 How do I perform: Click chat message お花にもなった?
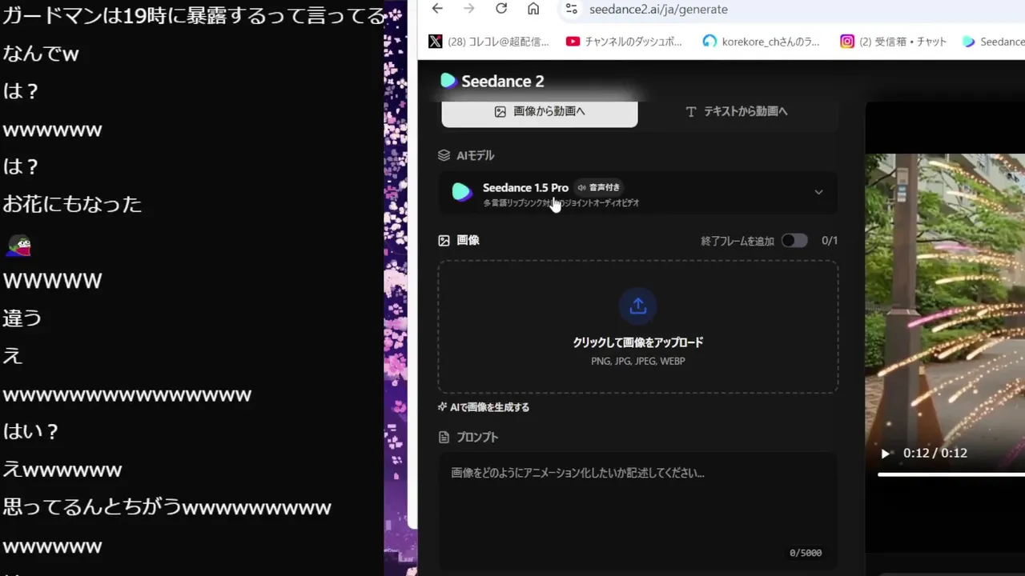(72, 204)
